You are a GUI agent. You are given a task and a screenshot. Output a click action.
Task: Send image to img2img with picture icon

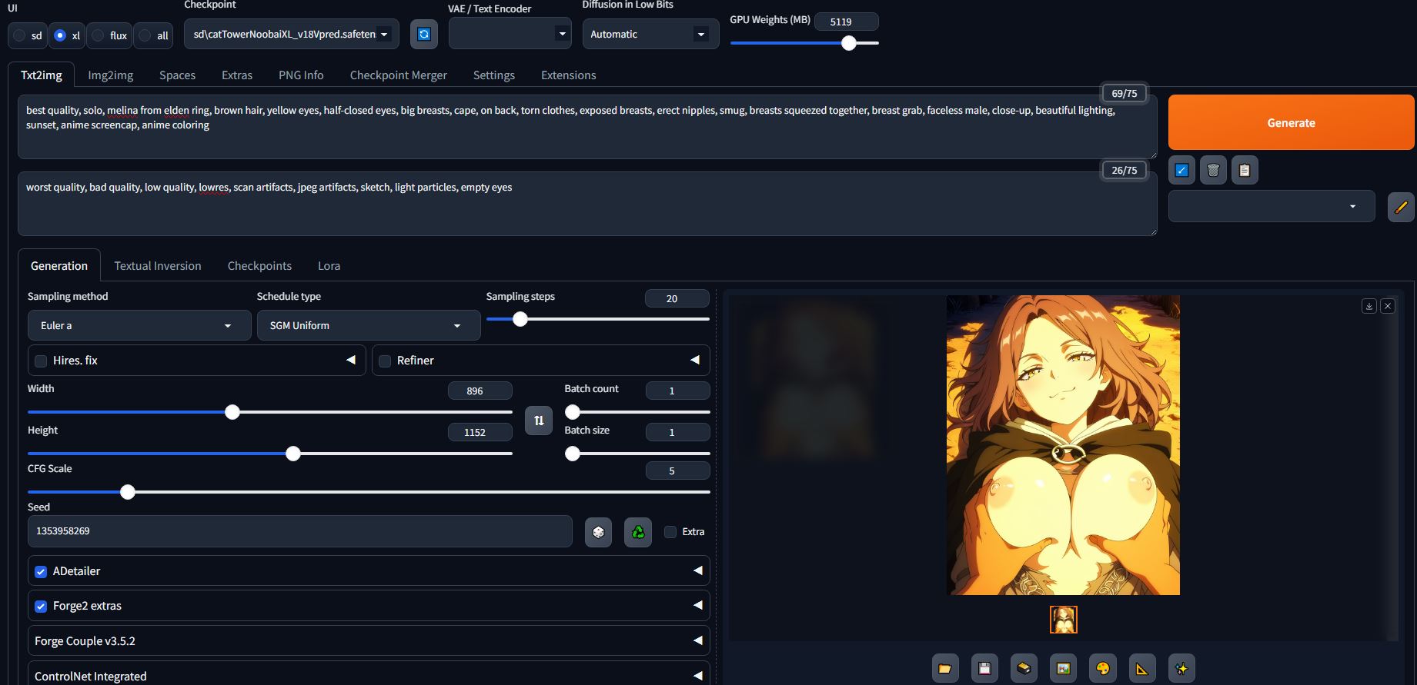click(1063, 668)
